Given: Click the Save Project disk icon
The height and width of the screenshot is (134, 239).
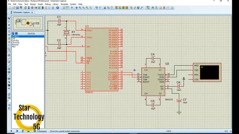Looking at the screenshot, I should point(17,7).
